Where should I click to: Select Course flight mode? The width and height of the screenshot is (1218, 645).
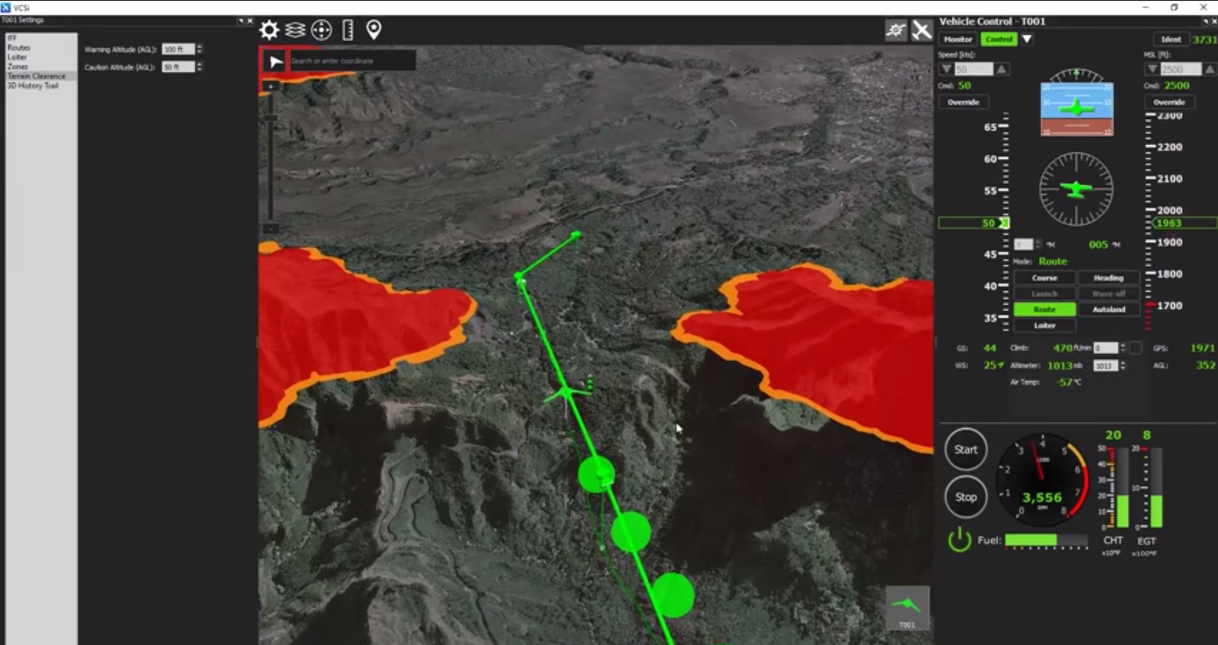pos(1045,278)
